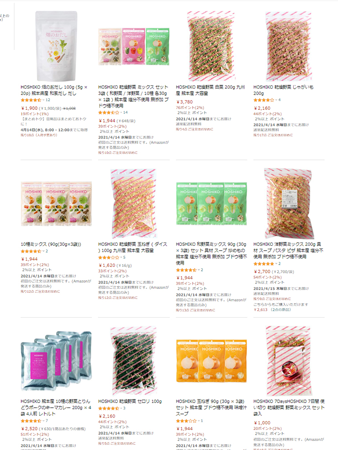Open the 玉ねぎ ダイス 100g product title
Viewport: 338px width, 450px height.
point(132,247)
